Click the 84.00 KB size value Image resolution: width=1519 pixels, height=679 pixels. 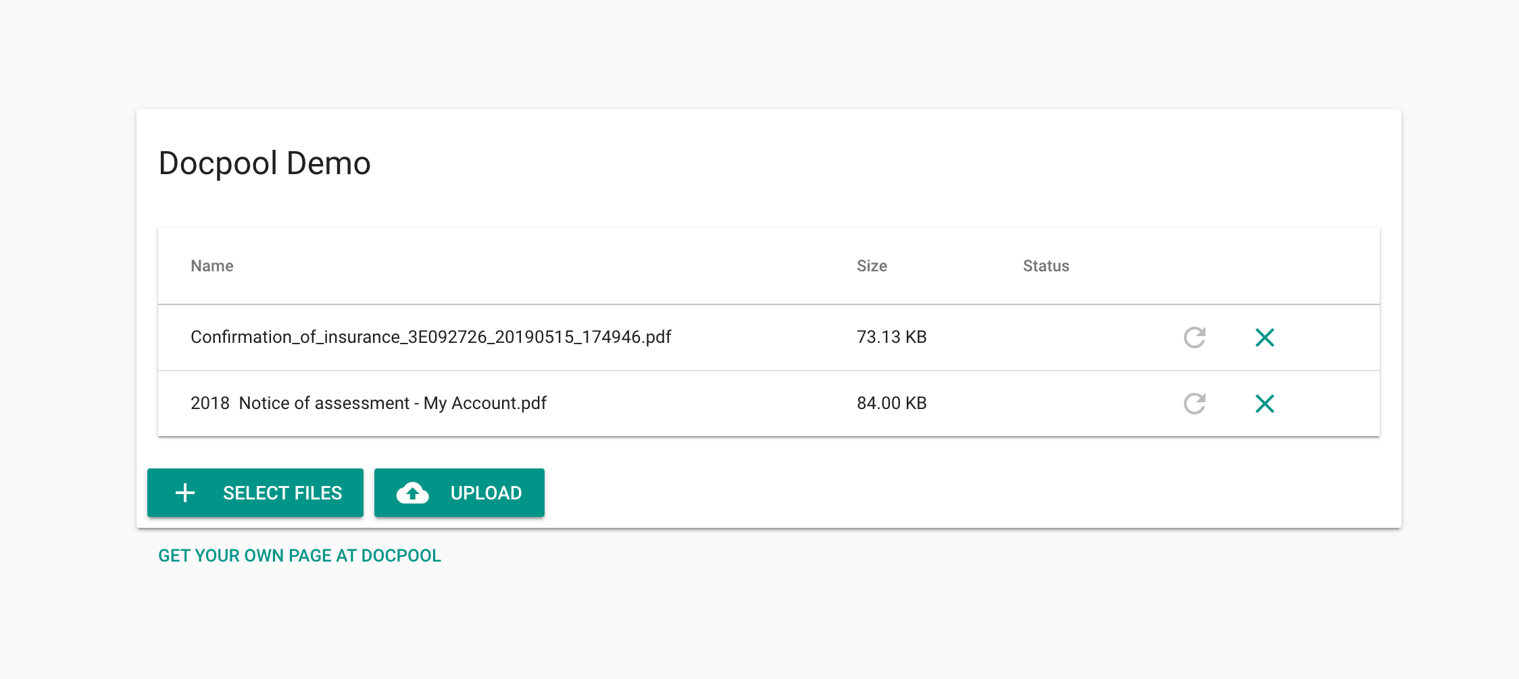(893, 403)
